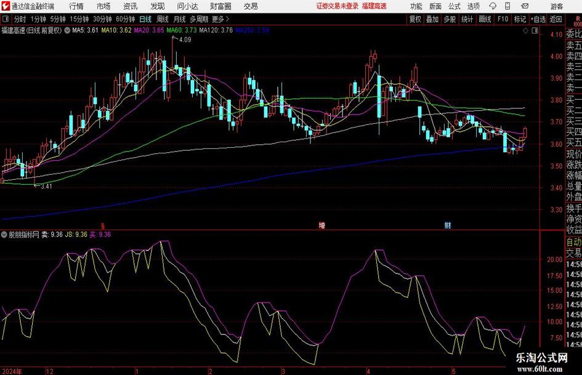Image resolution: width=582 pixels, height=375 pixels.
Task: Click the 卖: 9.36 indicator value
Action: [x=52, y=235]
